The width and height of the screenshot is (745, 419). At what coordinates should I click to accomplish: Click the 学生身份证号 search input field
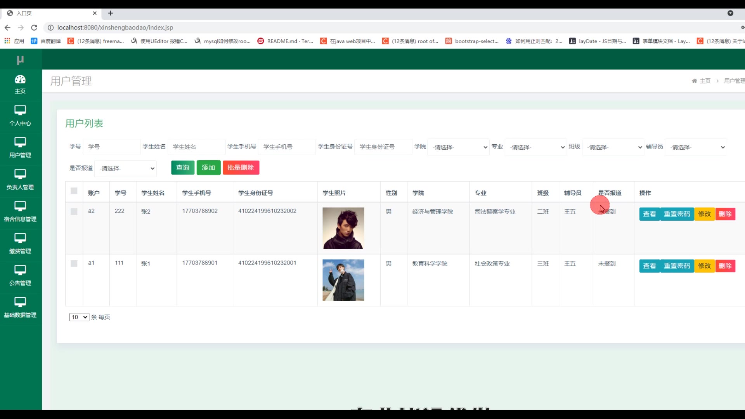click(383, 147)
